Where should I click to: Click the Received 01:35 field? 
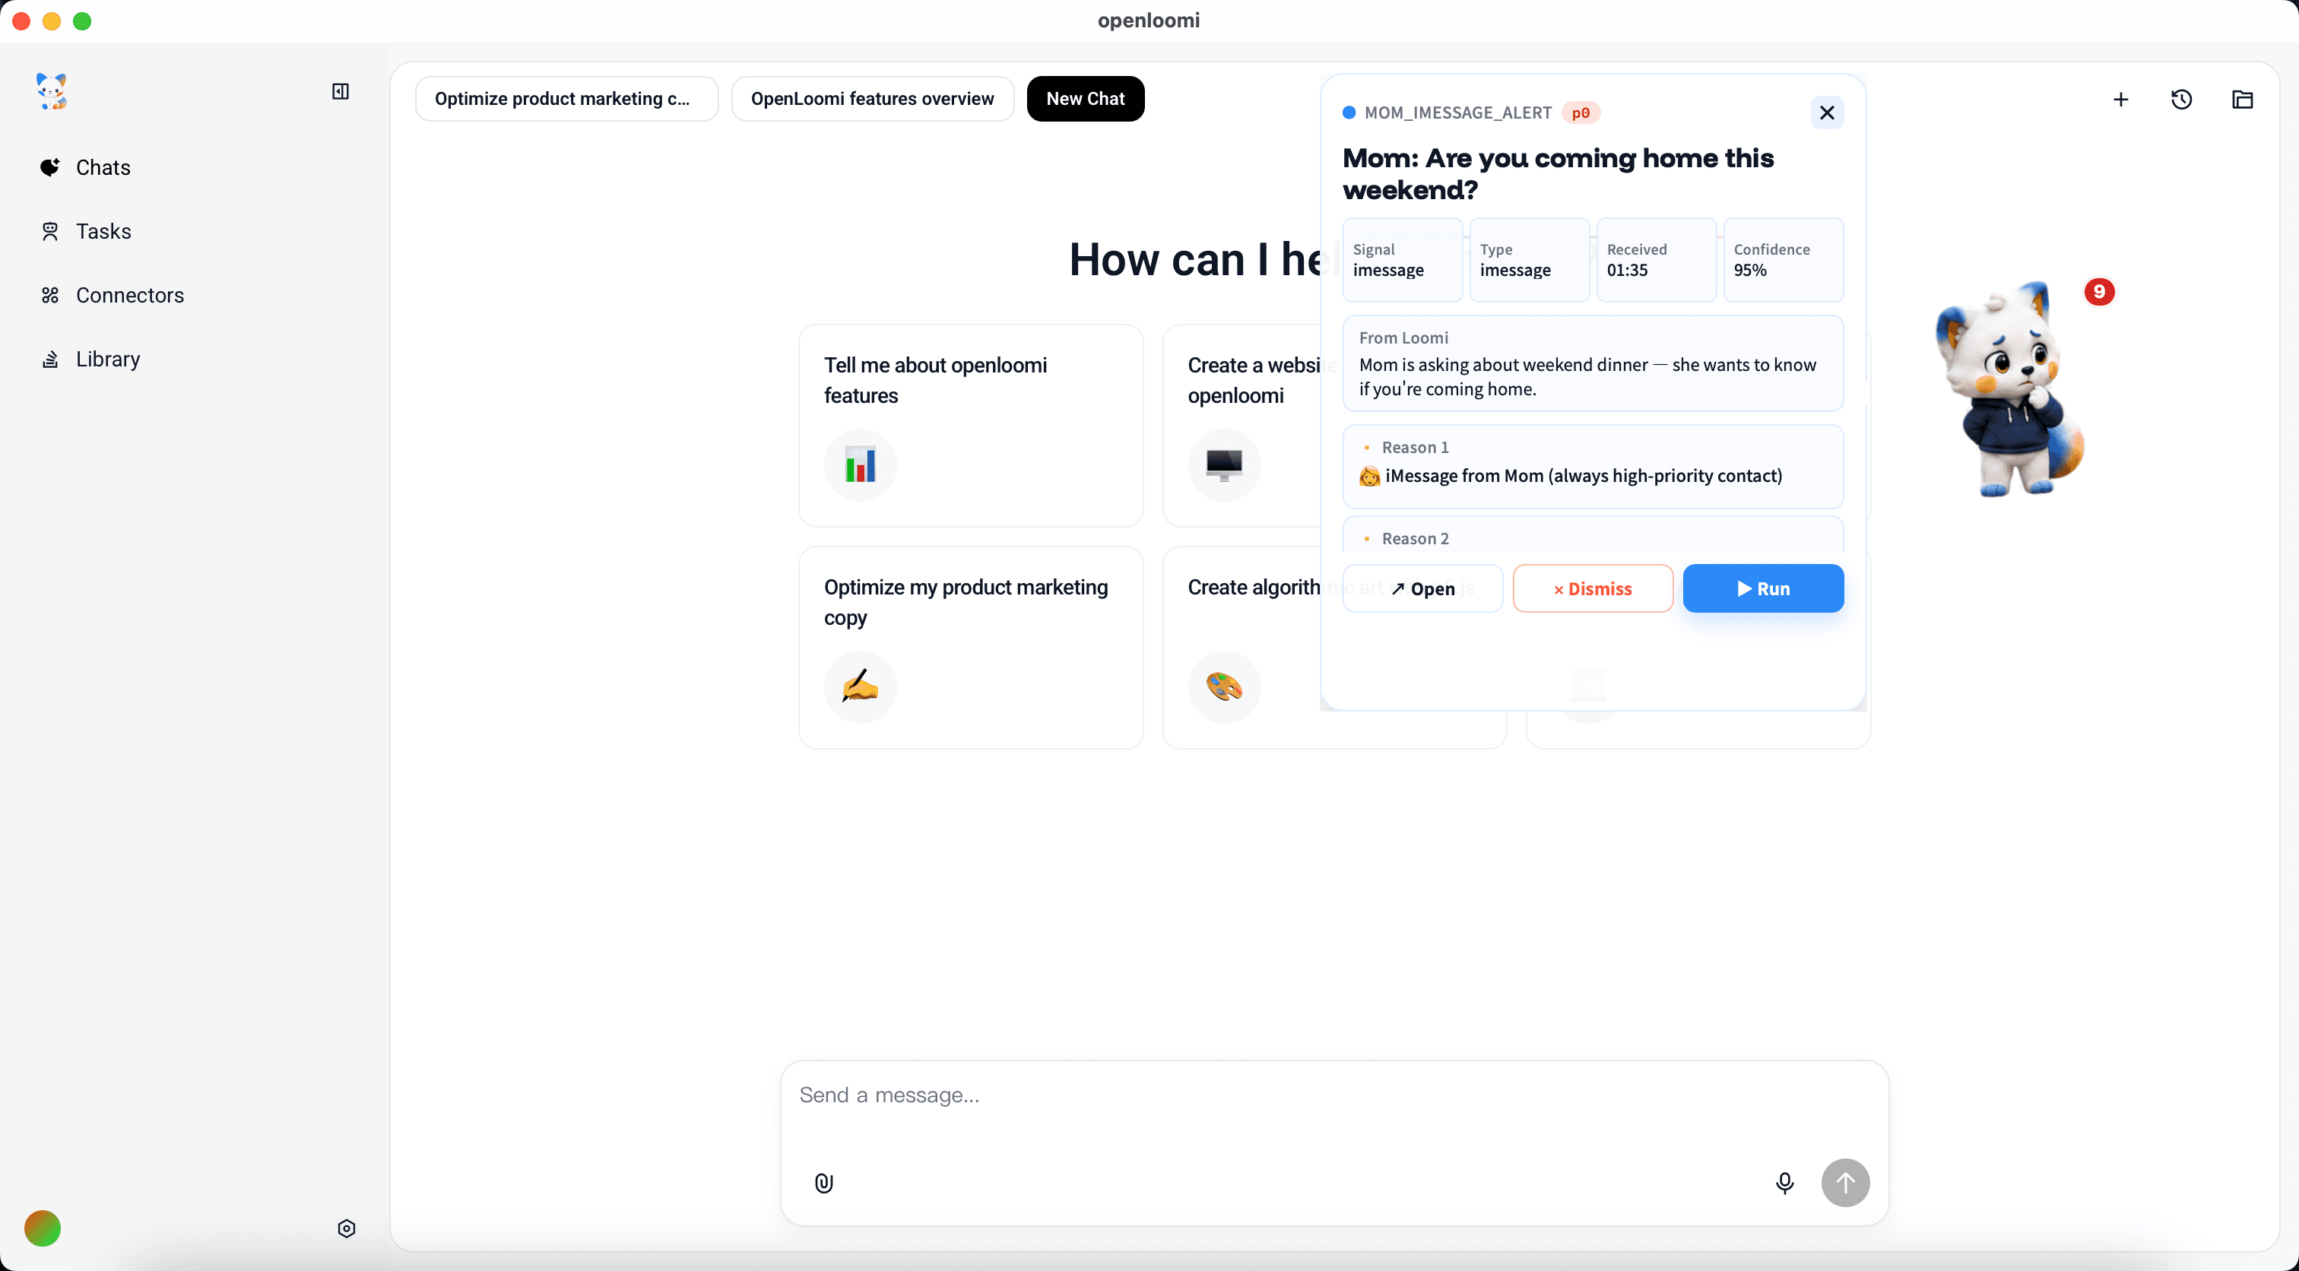(x=1656, y=260)
